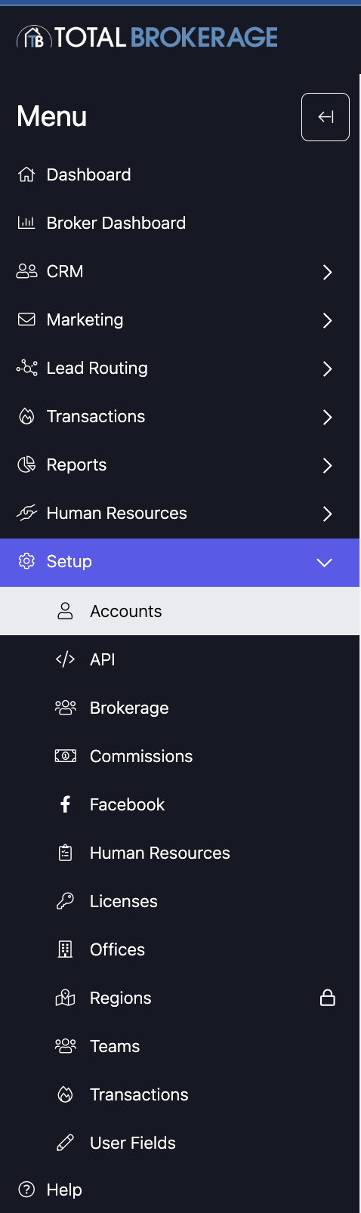Screen dimensions: 361x1213
Task: Collapse the sidebar with the arrow button
Action: click(325, 117)
